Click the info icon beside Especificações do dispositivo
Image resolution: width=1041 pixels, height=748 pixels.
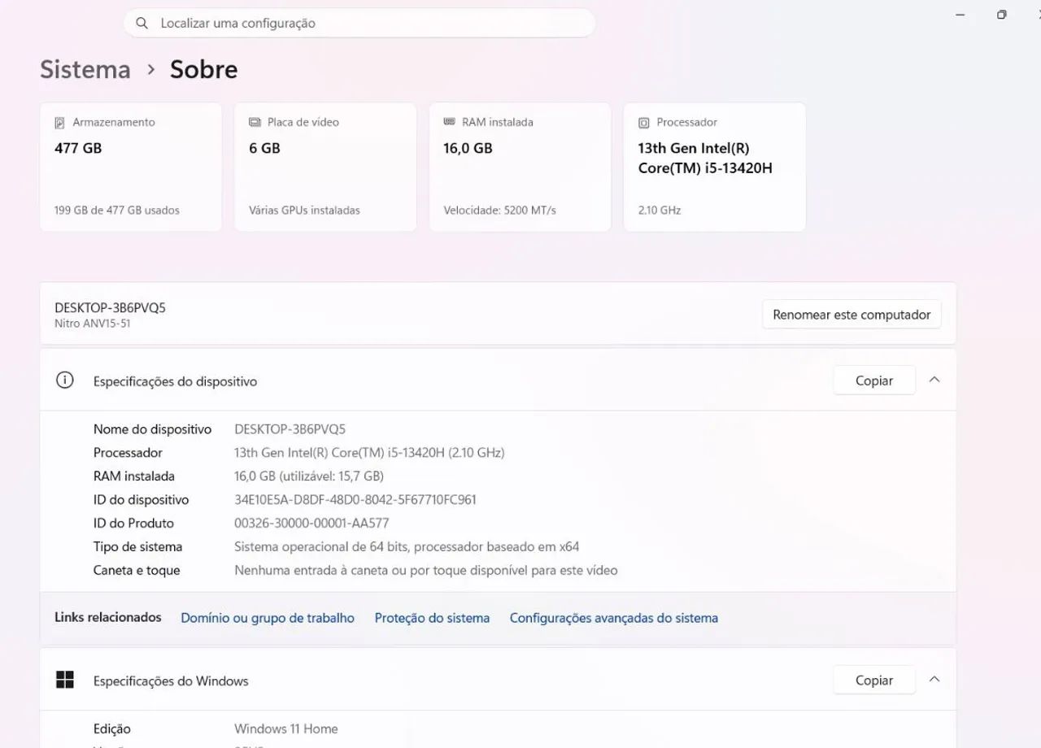click(x=64, y=380)
